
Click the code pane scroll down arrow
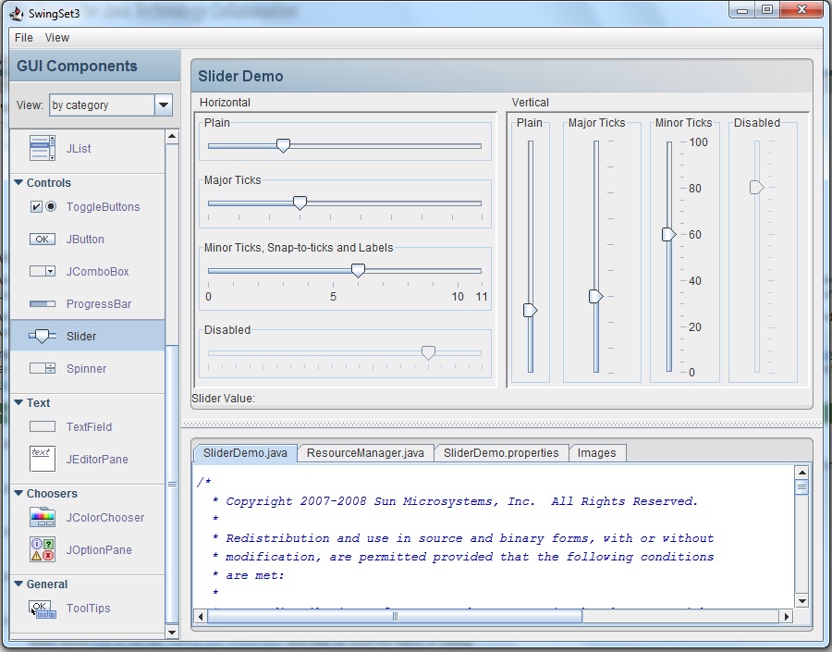pos(801,601)
